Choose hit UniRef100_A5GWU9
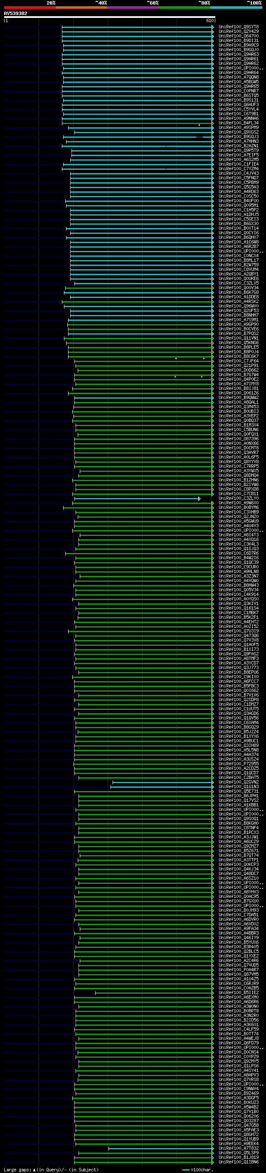The image size is (266, 1173). [239, 521]
